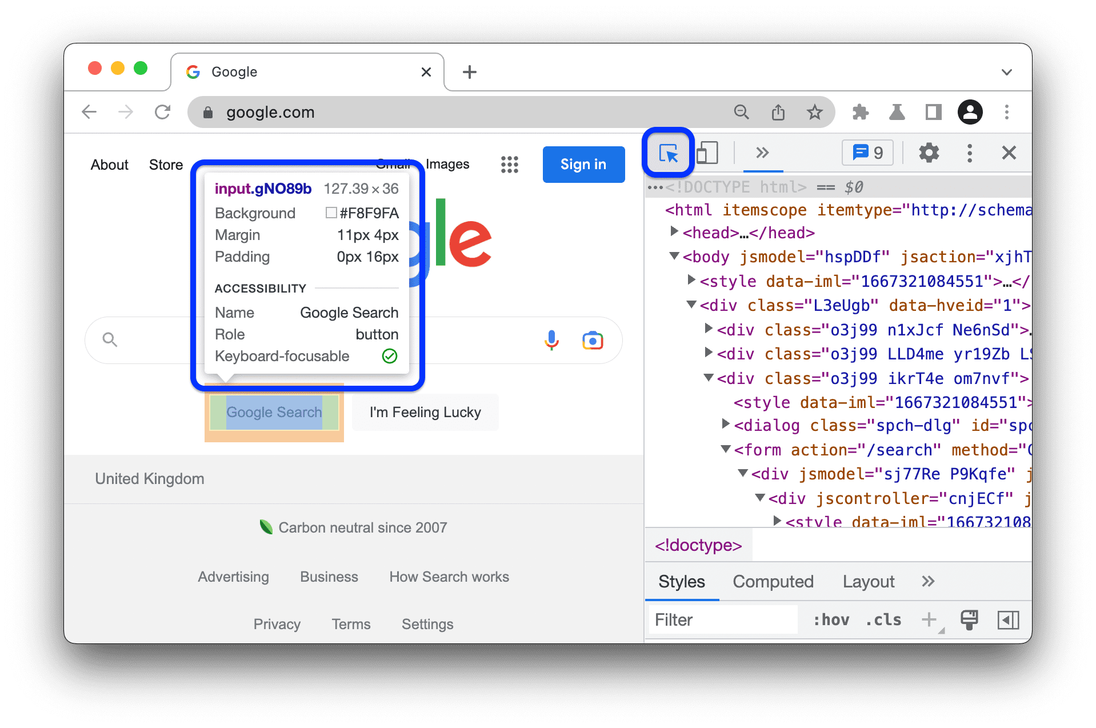Open the customize DevTools three-dot menu
The height and width of the screenshot is (728, 1096).
coord(969,153)
